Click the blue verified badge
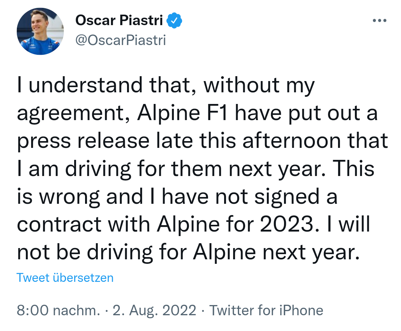 pyautogui.click(x=174, y=21)
